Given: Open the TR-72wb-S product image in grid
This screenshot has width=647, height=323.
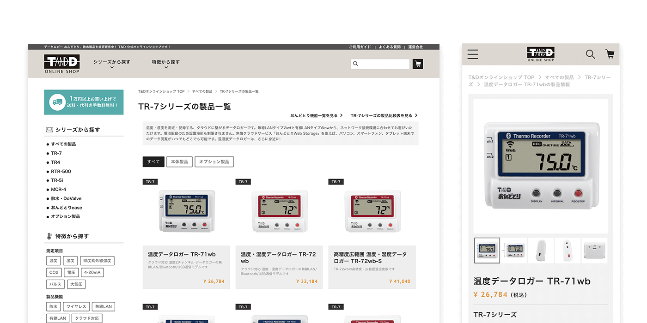Looking at the screenshot, I should (x=372, y=210).
